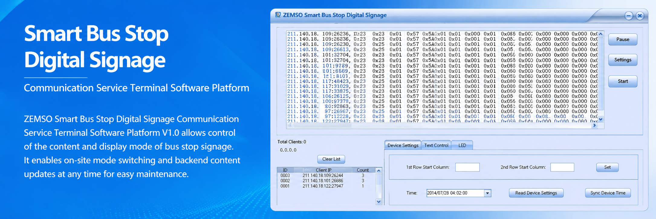Click the '2nd Row Start Column:' label
The height and width of the screenshot is (219, 656).
click(x=523, y=167)
